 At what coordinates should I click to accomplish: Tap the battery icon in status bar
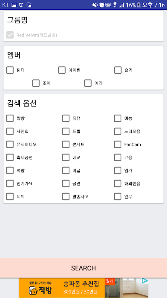tap(139, 5)
